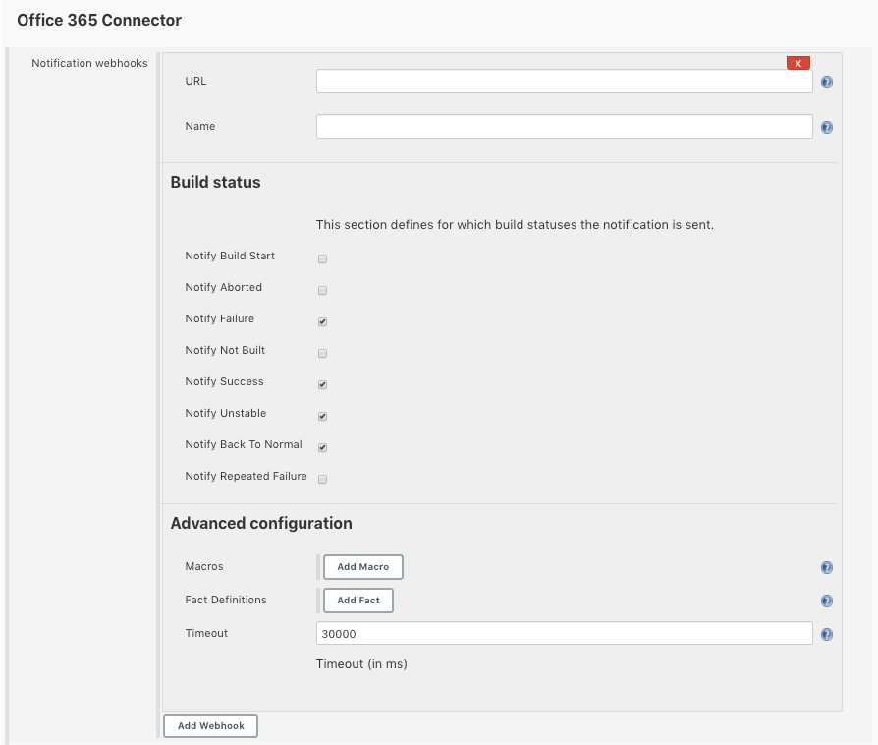878x745 pixels.
Task: Focus the URL input field
Action: [x=564, y=82]
